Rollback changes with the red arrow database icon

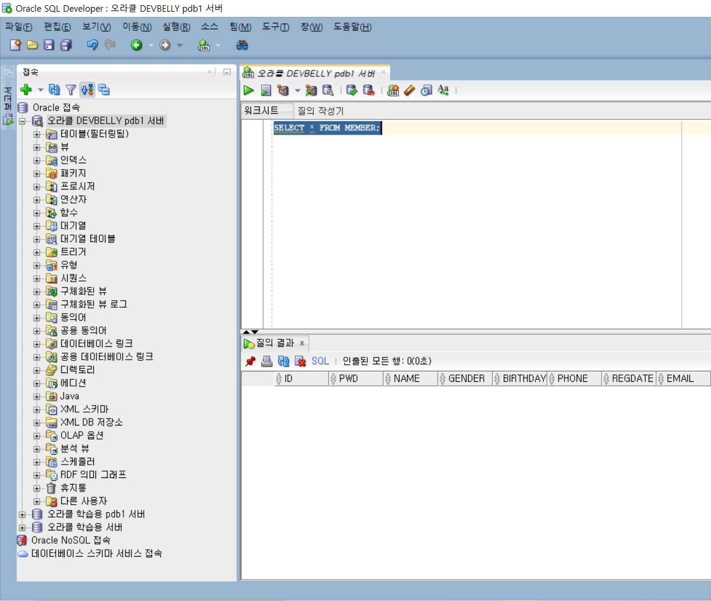368,90
